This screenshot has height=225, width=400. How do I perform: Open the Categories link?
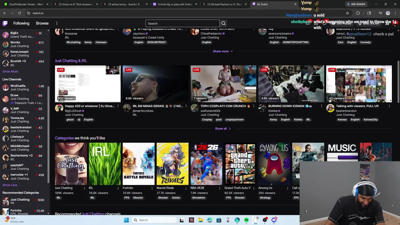click(64, 138)
